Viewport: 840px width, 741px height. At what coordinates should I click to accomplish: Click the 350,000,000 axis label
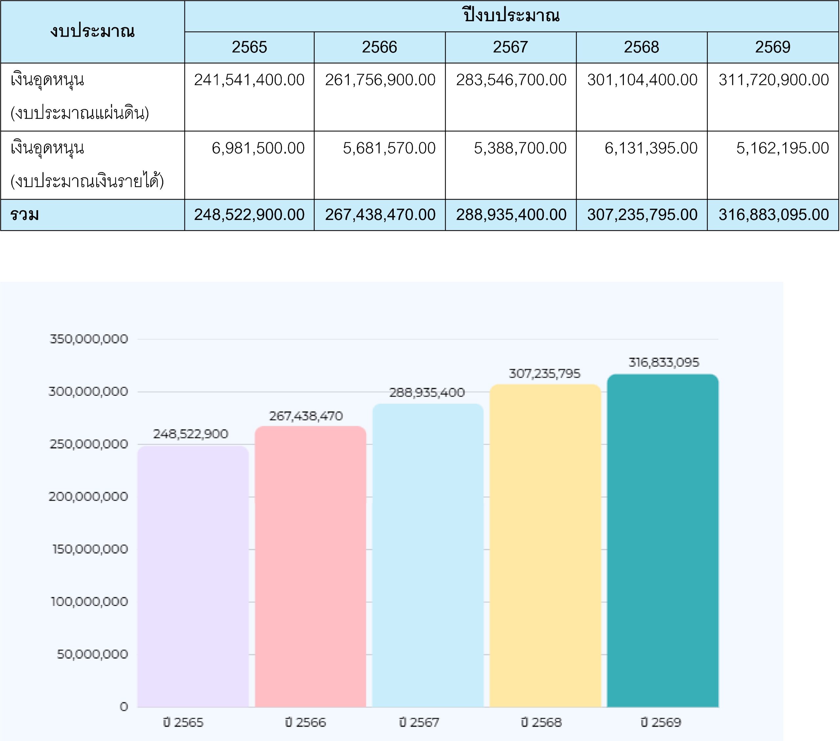(89, 339)
